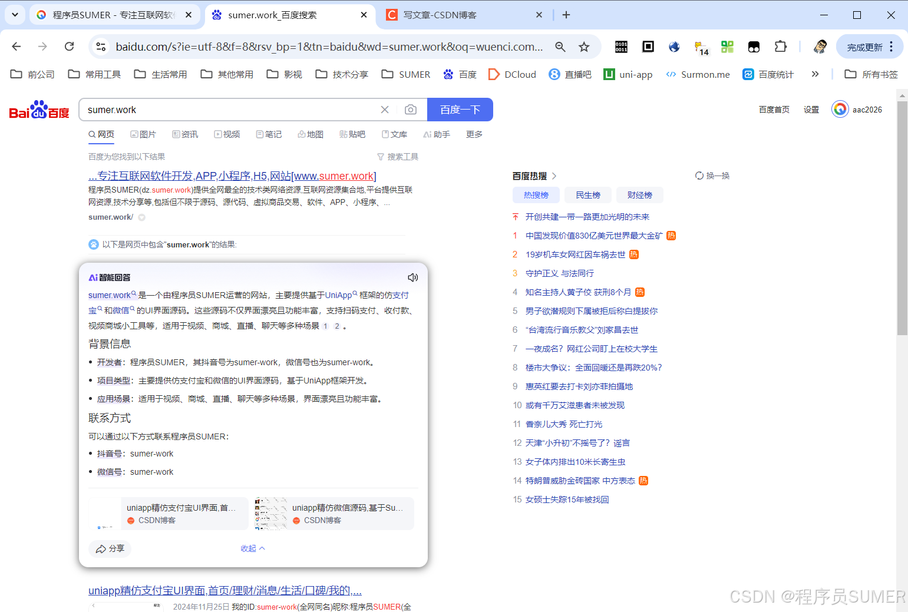Open the Chrome profile avatar

point(820,47)
